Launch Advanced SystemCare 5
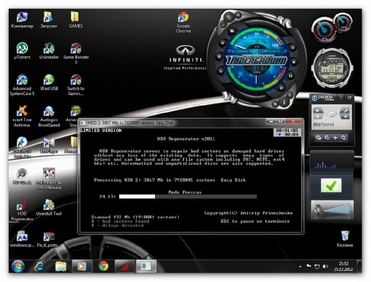 coord(22,85)
